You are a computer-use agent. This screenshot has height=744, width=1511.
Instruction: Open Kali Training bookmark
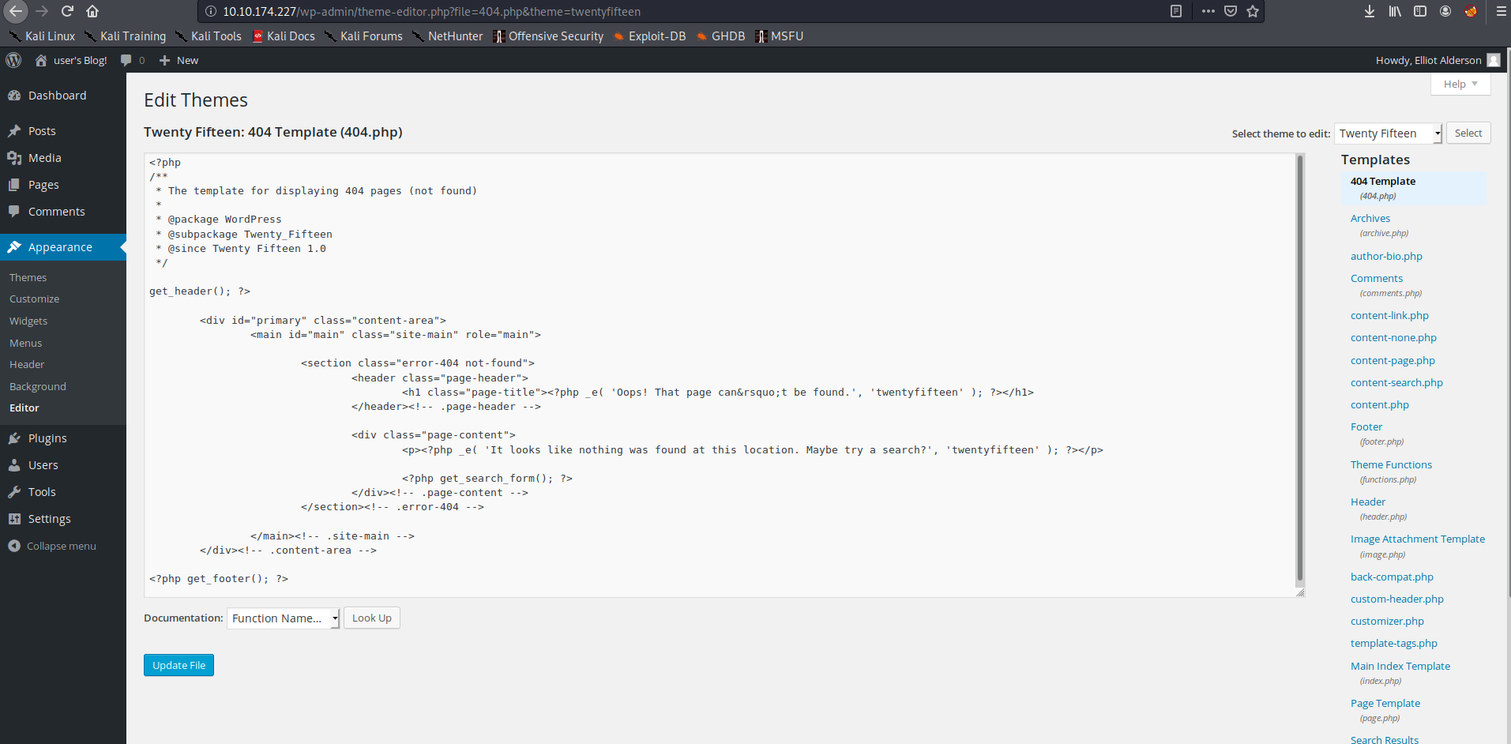pos(125,36)
